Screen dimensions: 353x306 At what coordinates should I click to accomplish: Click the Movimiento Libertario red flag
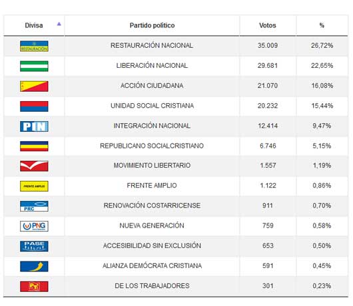tap(34, 166)
